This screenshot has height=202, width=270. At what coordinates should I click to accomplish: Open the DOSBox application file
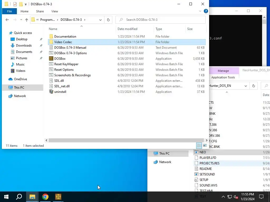(60, 59)
